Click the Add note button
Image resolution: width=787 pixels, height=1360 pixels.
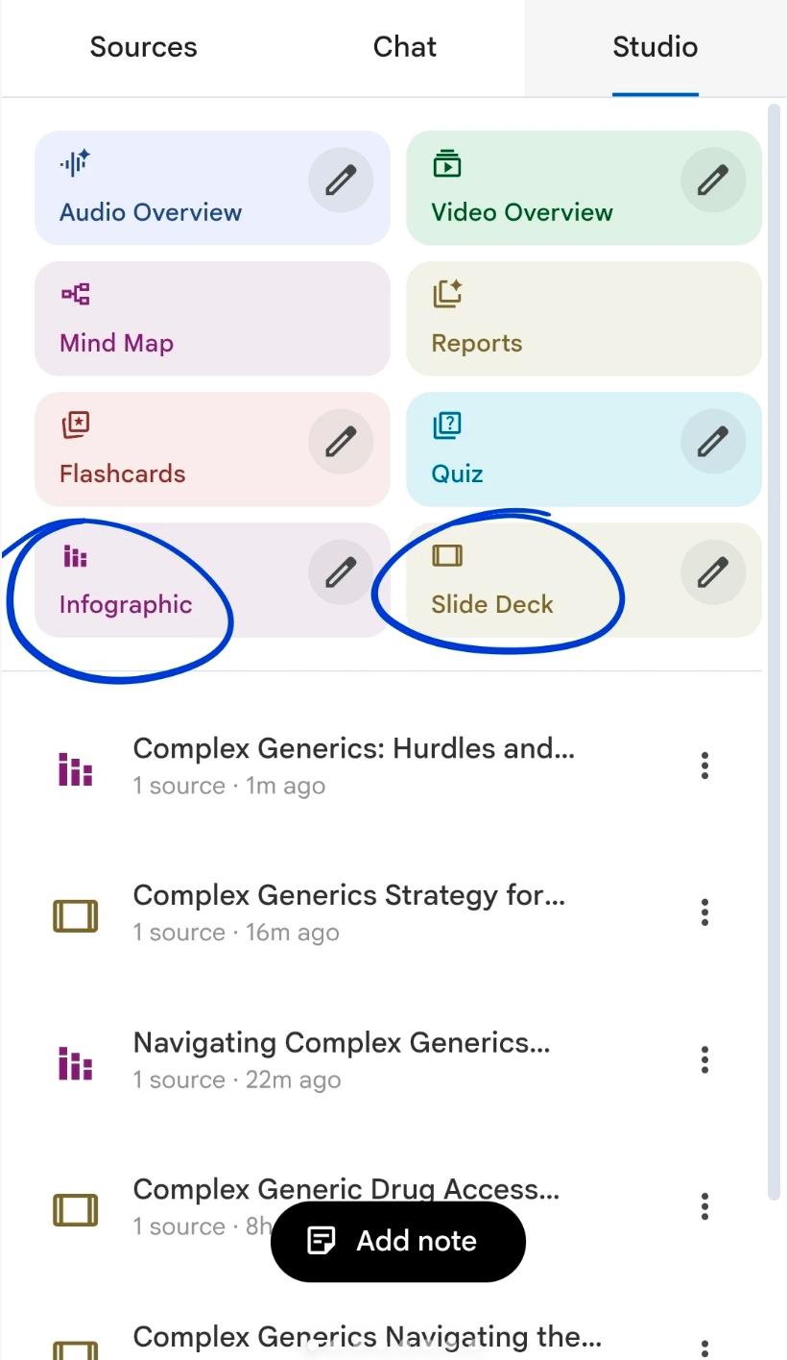click(x=398, y=1241)
